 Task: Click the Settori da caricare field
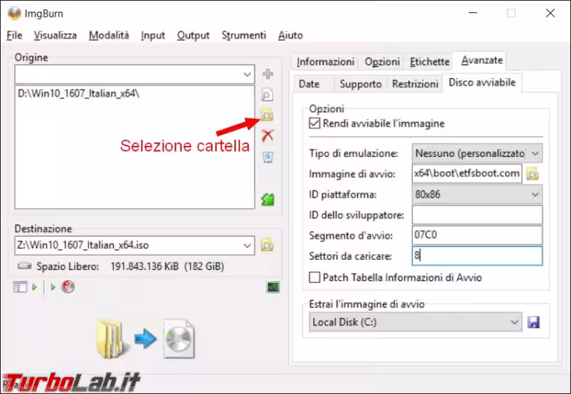click(x=477, y=256)
